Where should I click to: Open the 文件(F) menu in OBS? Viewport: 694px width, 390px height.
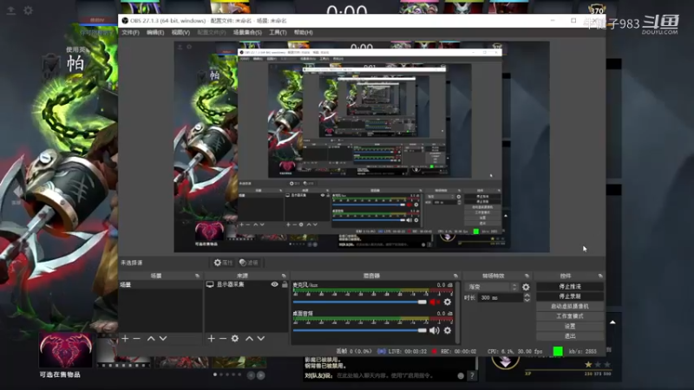(131, 32)
